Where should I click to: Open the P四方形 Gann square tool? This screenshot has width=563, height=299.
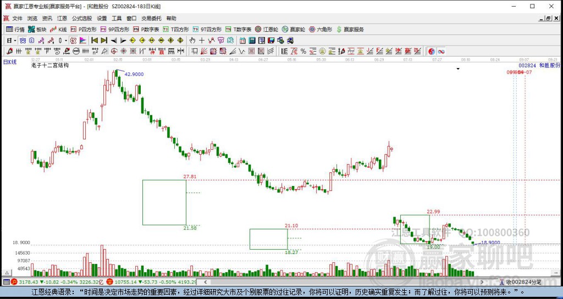[x=84, y=30]
